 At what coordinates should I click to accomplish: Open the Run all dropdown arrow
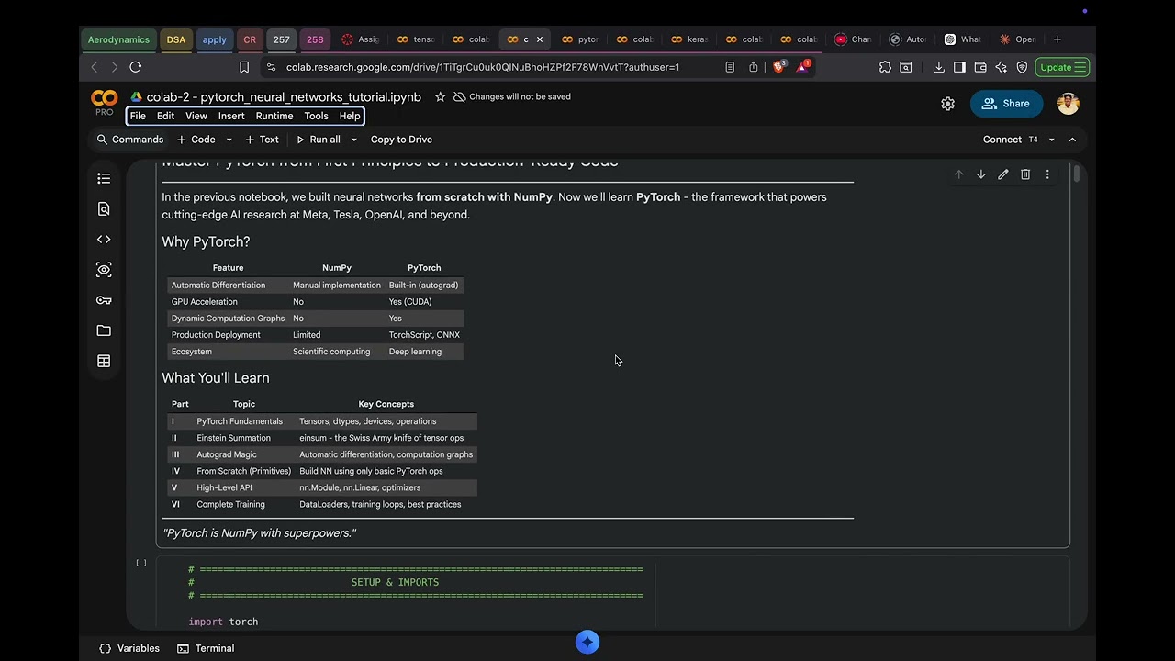pyautogui.click(x=353, y=140)
